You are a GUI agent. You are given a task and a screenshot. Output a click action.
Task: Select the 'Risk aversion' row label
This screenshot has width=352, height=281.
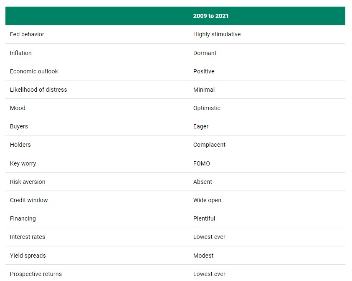[x=28, y=182]
